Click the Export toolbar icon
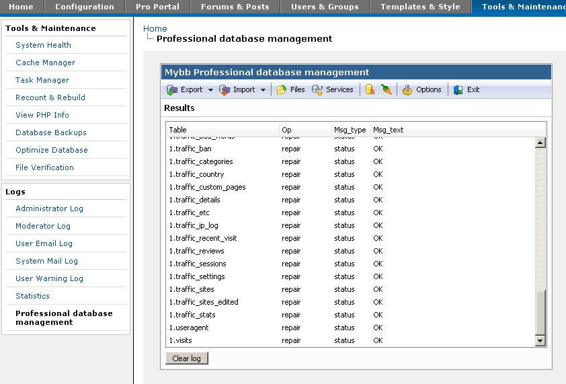Image resolution: width=566 pixels, height=384 pixels. click(172, 89)
